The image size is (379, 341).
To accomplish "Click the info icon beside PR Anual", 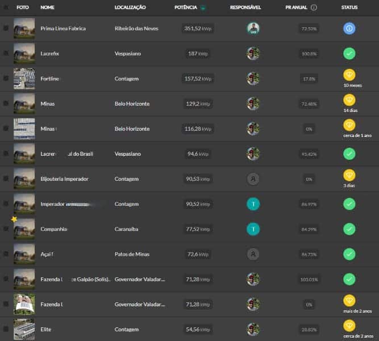I will click(x=314, y=7).
